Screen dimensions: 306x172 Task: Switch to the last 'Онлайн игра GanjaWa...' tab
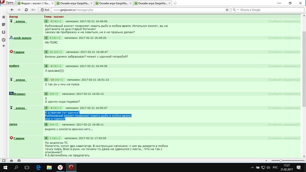(x=152, y=3)
